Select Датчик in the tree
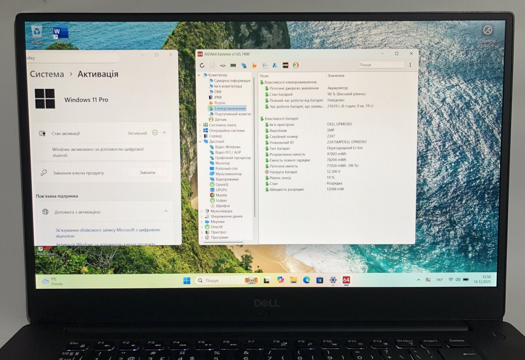525x360 pixels. pos(220,119)
